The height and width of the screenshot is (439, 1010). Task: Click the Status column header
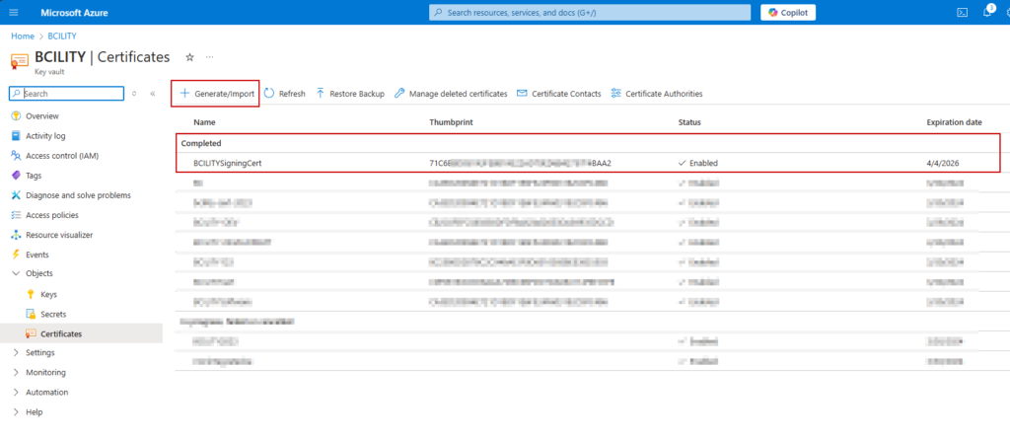coord(689,122)
